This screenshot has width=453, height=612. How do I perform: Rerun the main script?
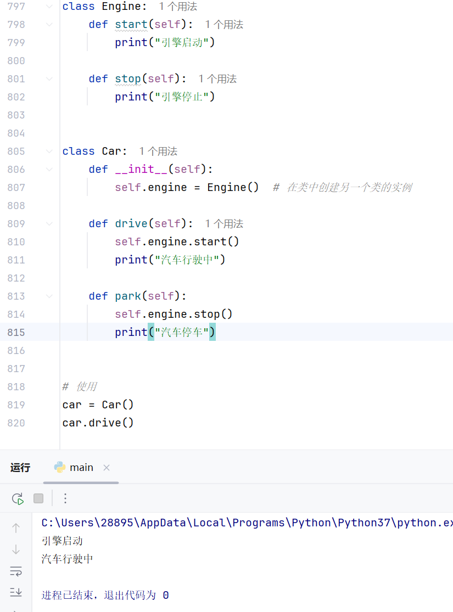(18, 498)
